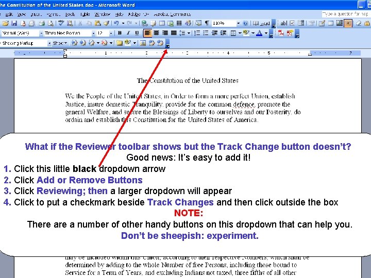Click the Columns icon
The width and height of the screenshot is (371, 278).
(179, 23)
